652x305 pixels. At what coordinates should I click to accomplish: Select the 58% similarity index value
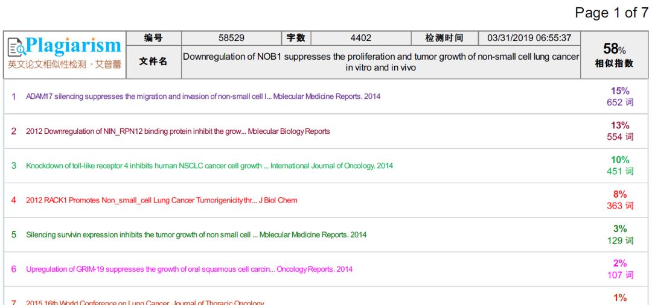[x=614, y=49]
